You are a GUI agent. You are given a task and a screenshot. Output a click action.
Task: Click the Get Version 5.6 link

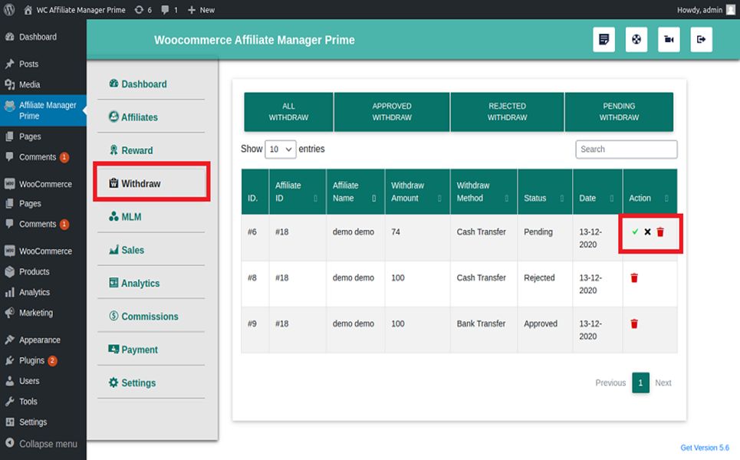pyautogui.click(x=704, y=448)
